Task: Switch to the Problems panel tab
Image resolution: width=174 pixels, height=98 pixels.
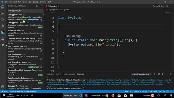Action: coord(50,74)
